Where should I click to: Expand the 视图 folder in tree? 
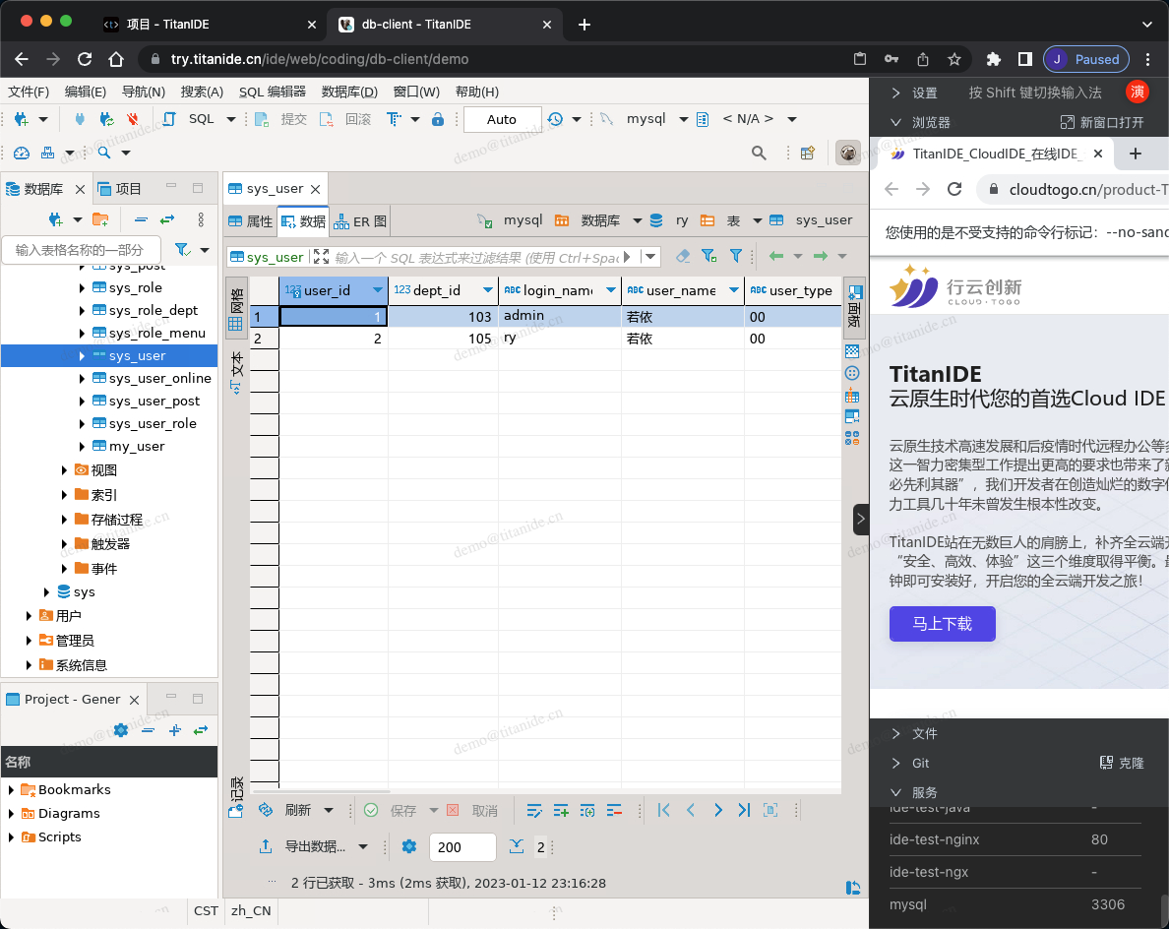65,470
